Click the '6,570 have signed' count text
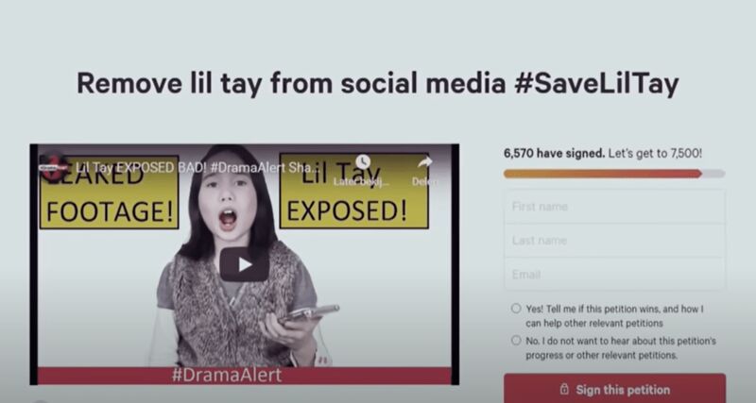This screenshot has width=756, height=403. [x=554, y=154]
